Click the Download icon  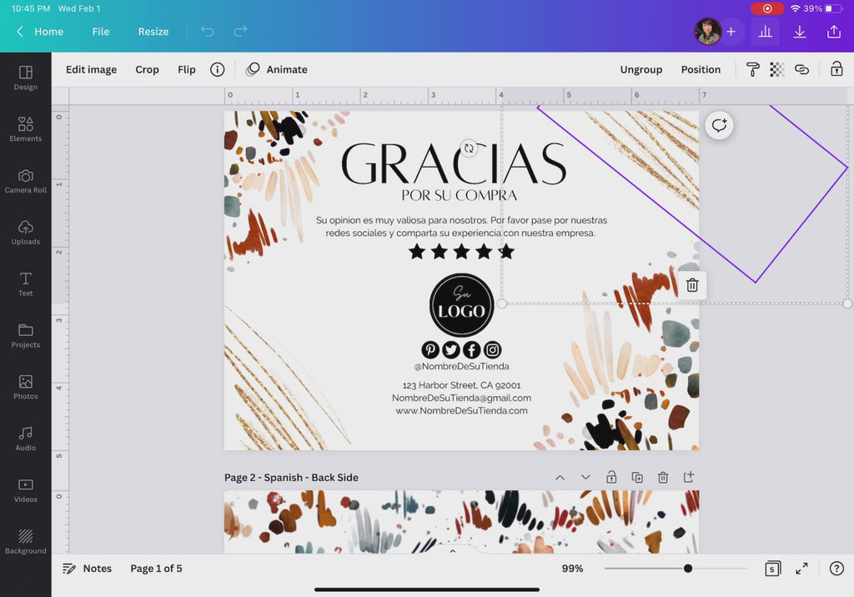[x=800, y=32]
